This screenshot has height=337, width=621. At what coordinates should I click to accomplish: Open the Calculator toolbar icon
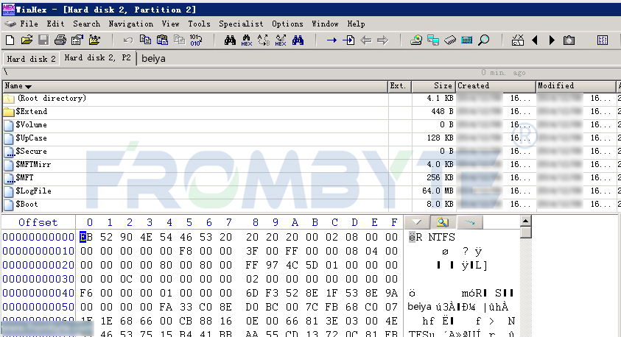(467, 40)
